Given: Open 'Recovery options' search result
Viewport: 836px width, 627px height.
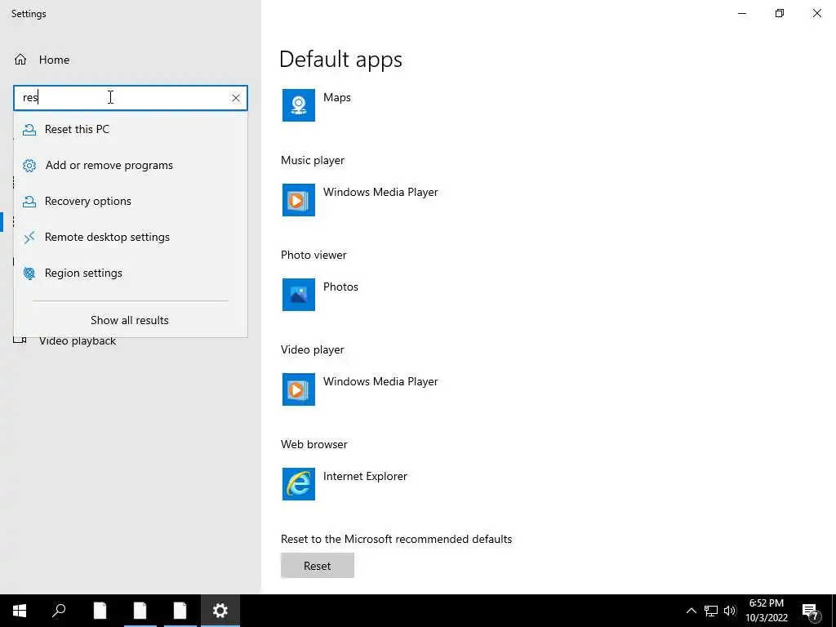Looking at the screenshot, I should pos(131,201).
